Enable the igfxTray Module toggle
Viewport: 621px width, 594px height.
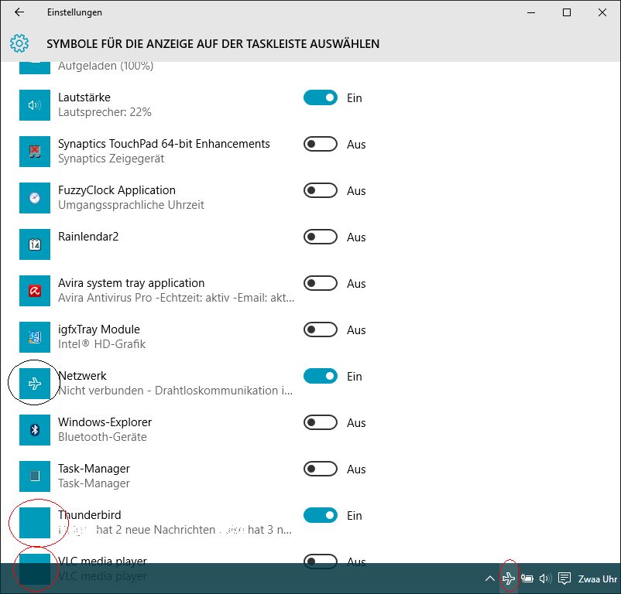(x=321, y=329)
